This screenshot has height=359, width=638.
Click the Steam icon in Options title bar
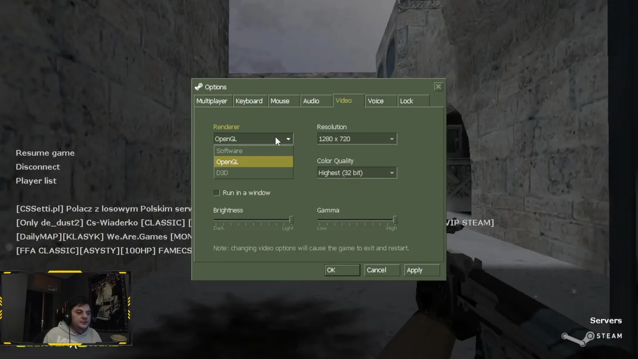[x=199, y=87]
